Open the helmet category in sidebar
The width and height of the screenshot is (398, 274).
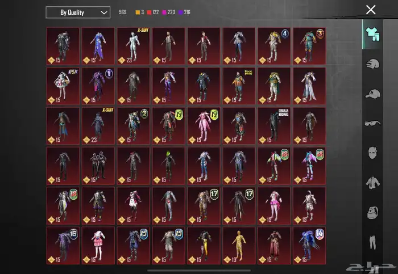point(372,64)
